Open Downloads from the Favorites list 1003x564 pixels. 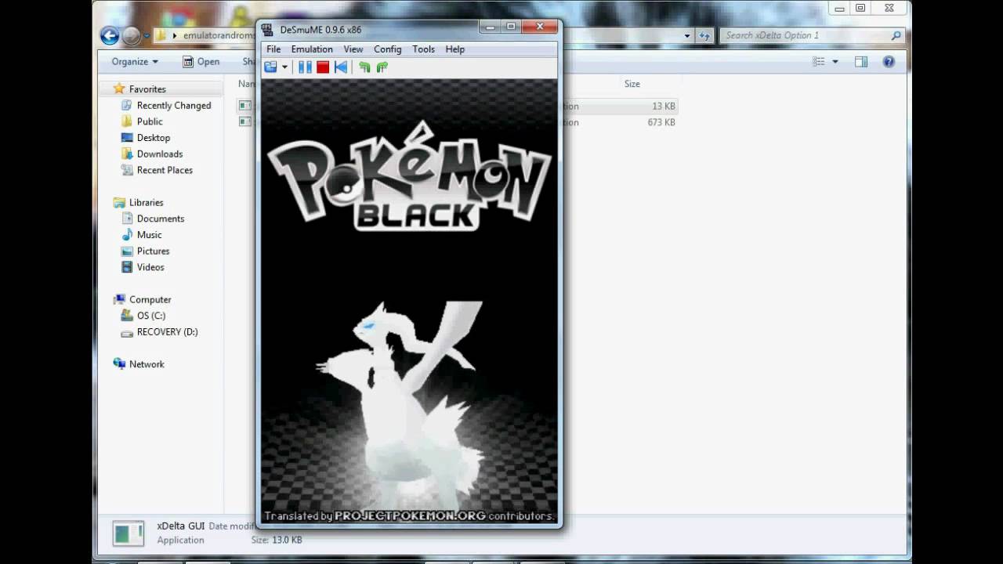tap(159, 154)
